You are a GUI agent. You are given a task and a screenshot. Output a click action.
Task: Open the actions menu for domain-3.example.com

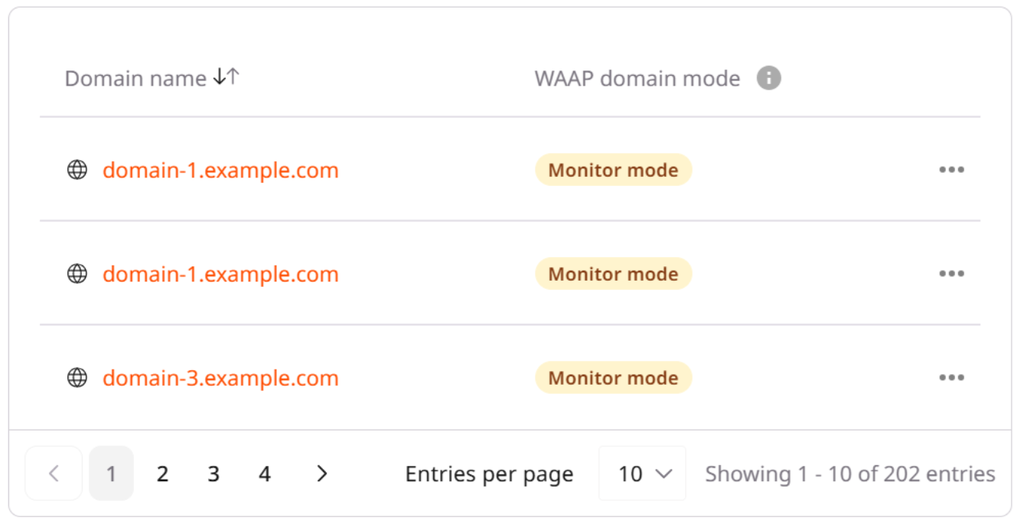tap(952, 376)
